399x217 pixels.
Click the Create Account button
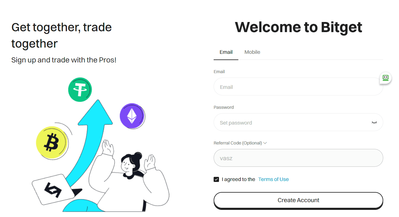(298, 200)
